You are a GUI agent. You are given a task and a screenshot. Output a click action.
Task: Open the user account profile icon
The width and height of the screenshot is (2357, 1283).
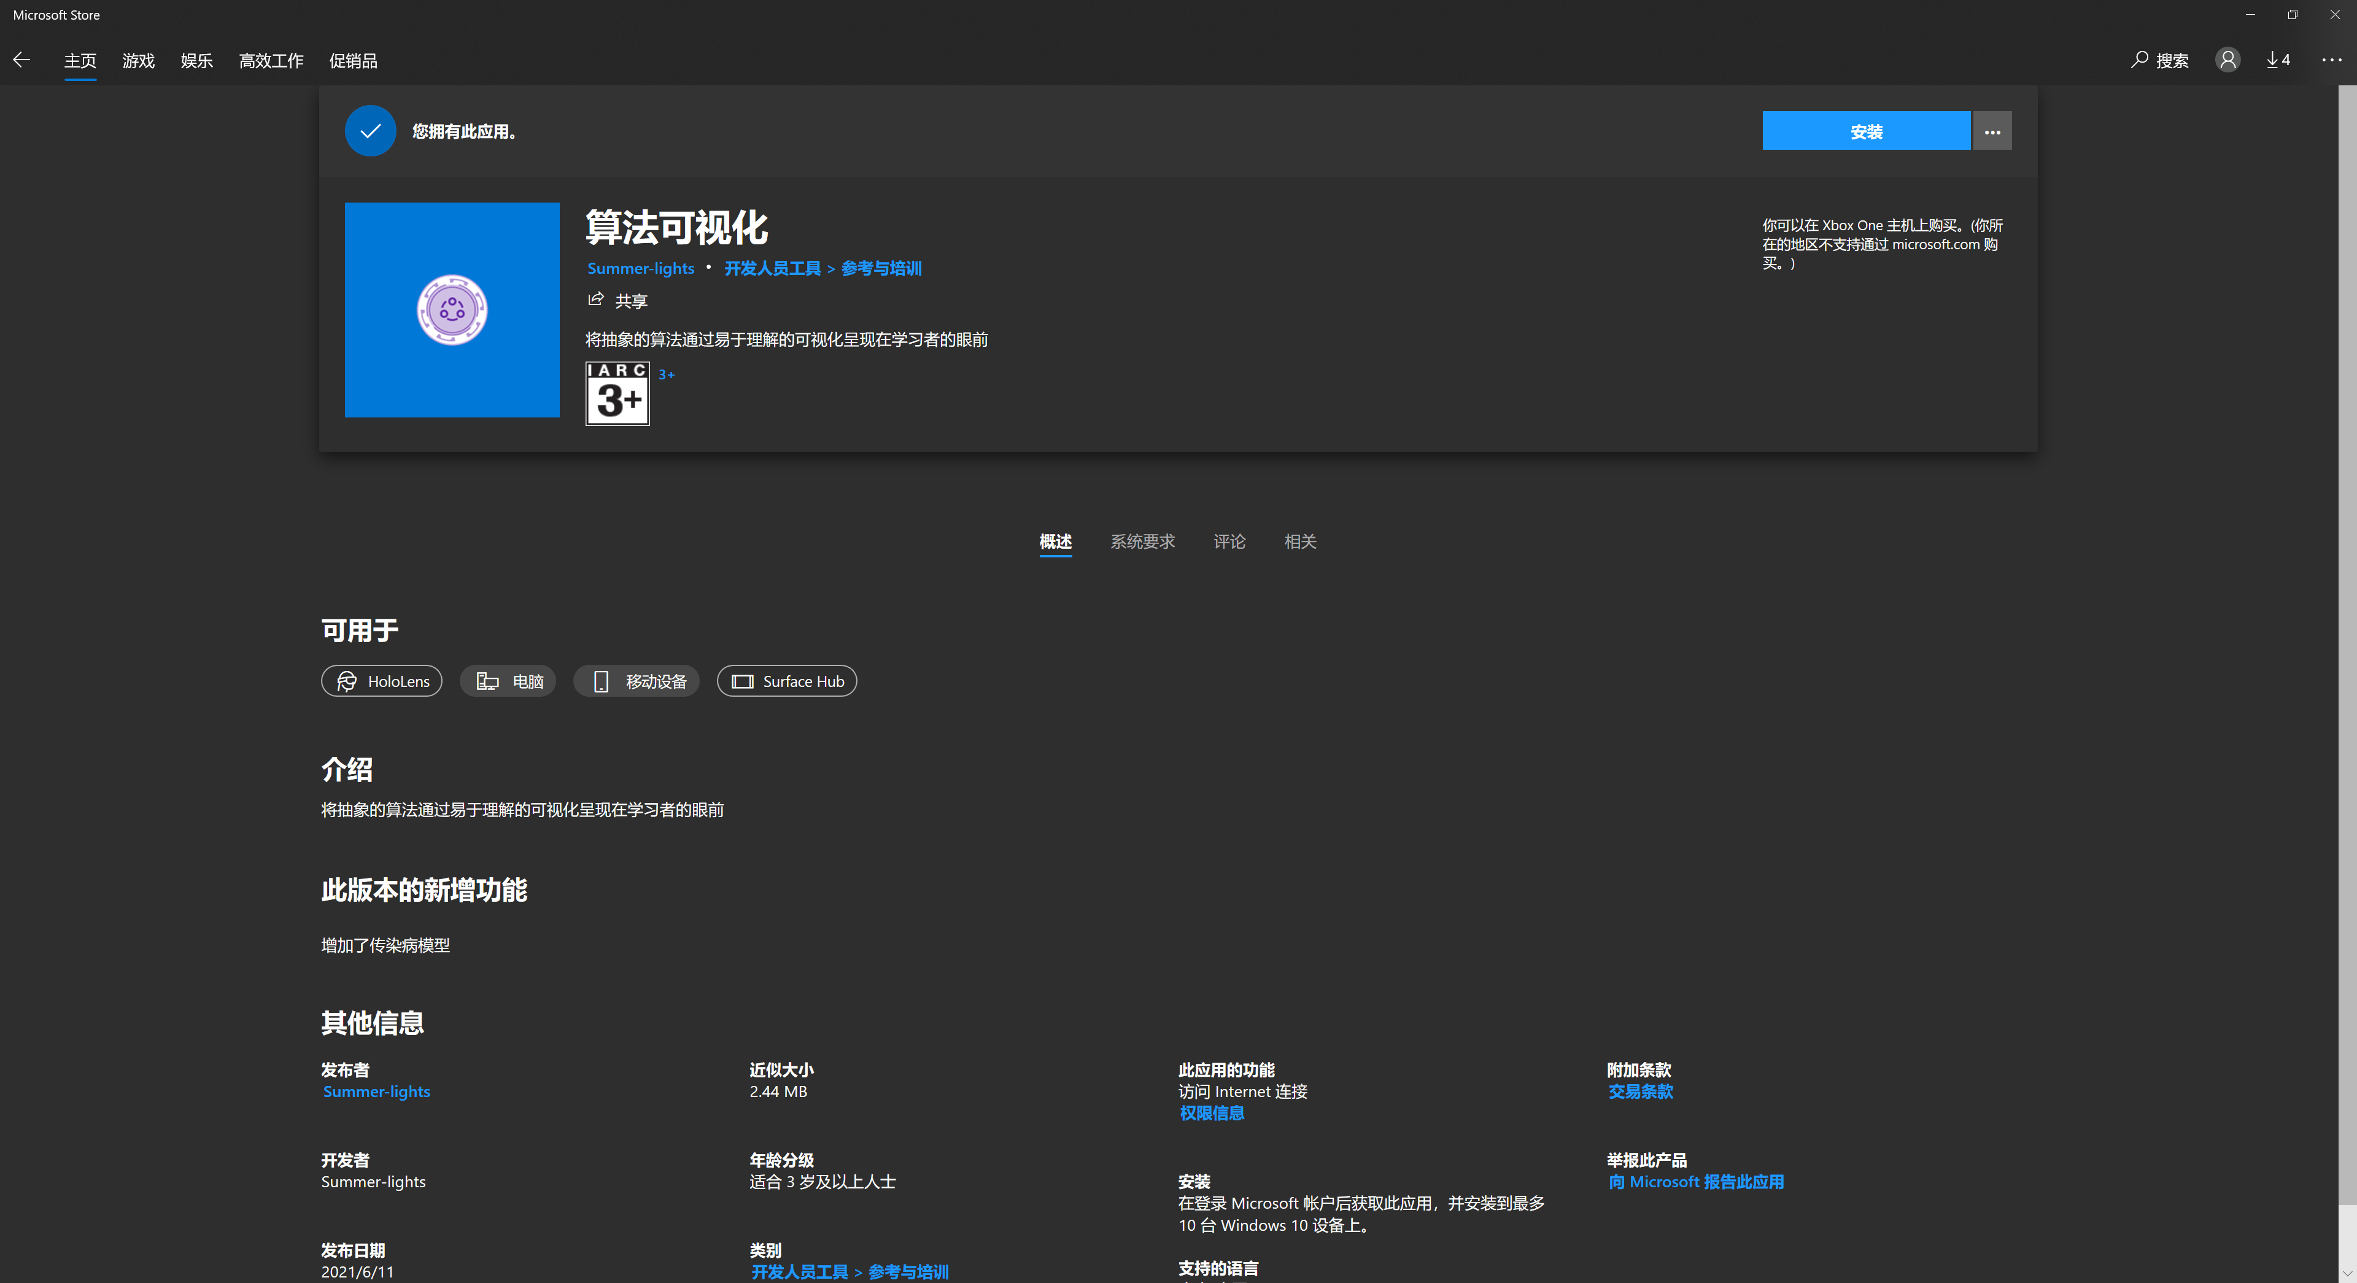click(x=2227, y=60)
